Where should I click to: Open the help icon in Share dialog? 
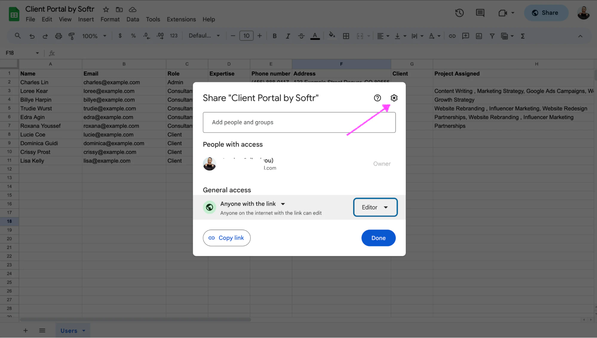[377, 98]
